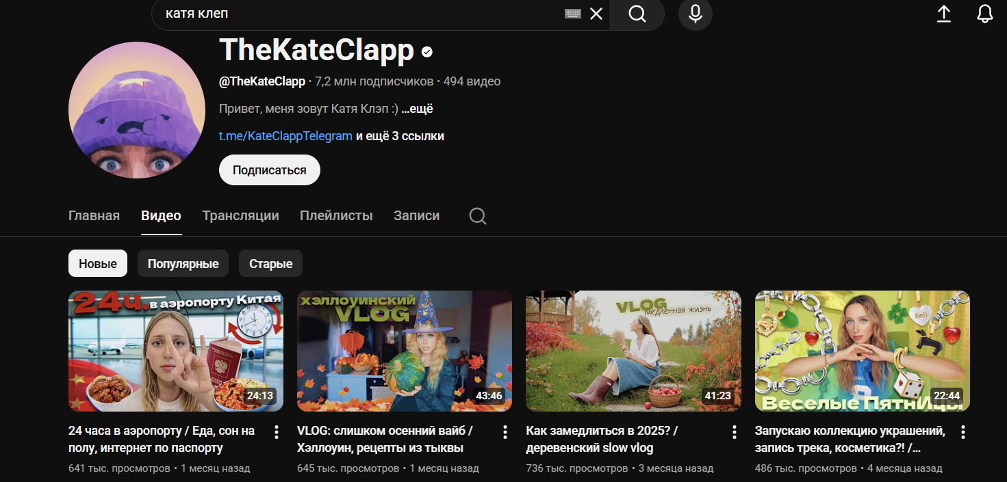Open the Записи tab

(x=416, y=216)
